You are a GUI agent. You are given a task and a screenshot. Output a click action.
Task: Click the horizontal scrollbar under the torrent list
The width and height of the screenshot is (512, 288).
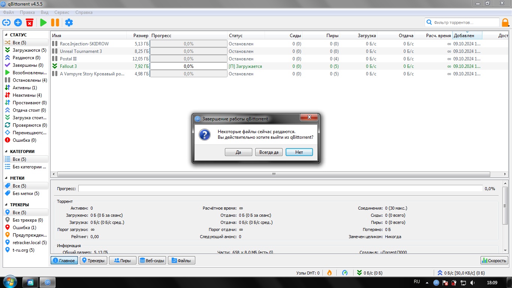(274, 174)
